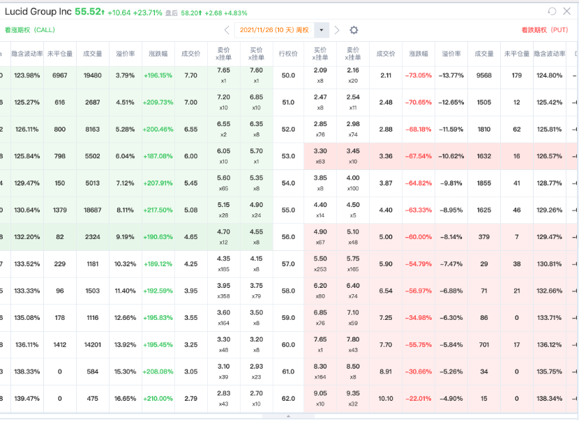
Task: Click the put-side 卖价x挂单 column header
Action: (x=353, y=54)
